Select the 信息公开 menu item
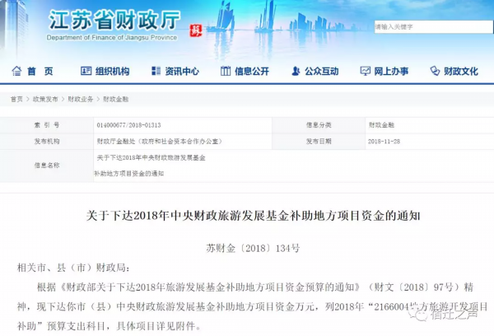Image resolution: width=494 pixels, height=336 pixels. [251, 72]
